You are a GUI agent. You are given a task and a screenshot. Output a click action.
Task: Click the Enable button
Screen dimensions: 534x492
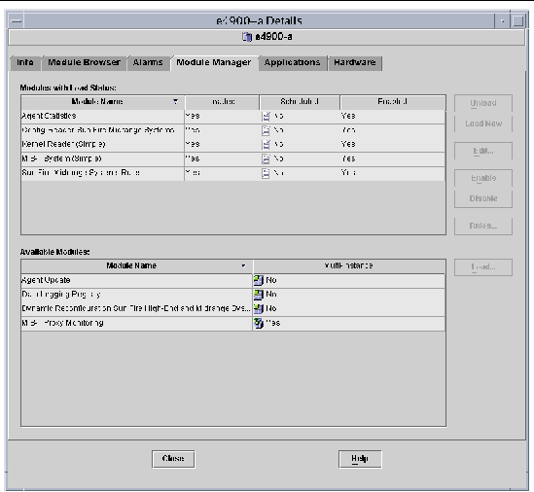(482, 178)
